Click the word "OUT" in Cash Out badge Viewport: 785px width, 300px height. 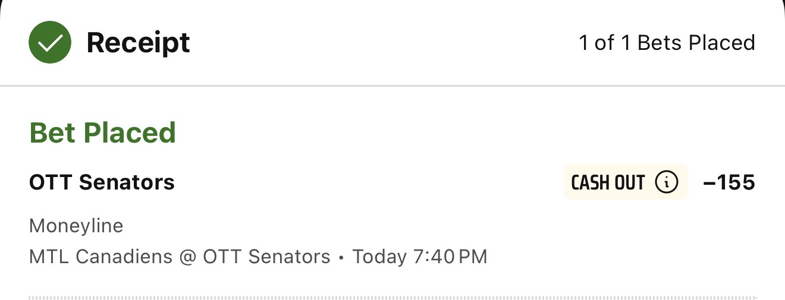[629, 182]
